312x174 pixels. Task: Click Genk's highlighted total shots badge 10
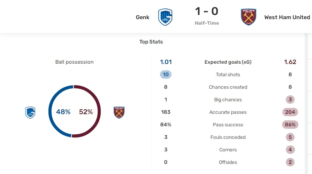166,74
